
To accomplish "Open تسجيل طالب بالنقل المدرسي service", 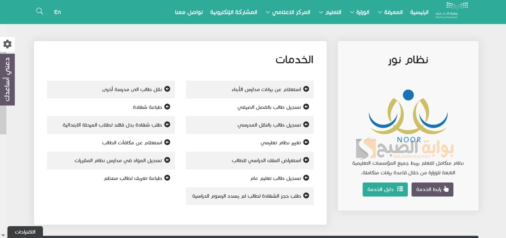I will [x=250, y=125].
